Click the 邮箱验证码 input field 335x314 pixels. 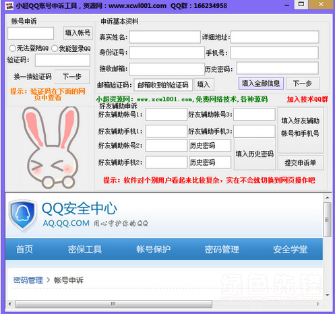[163, 85]
